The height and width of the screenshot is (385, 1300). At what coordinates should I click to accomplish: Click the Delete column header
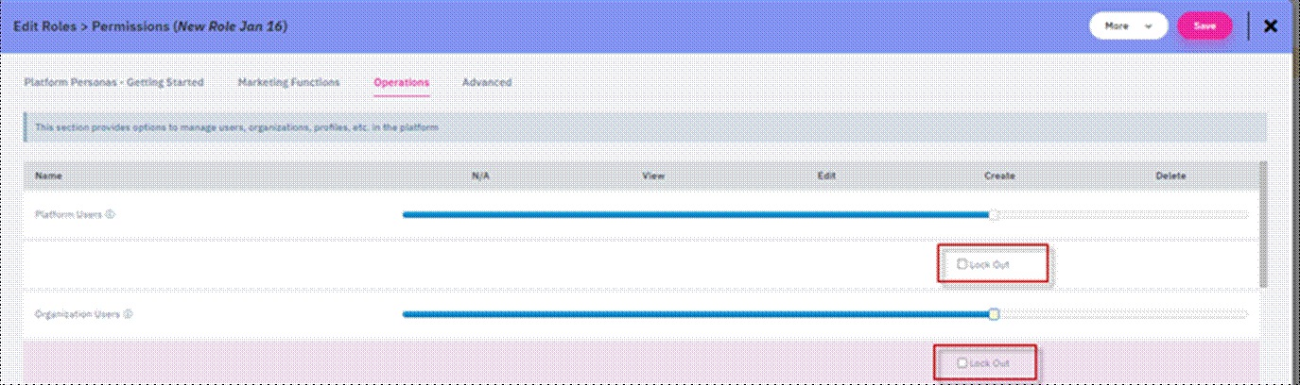[x=1170, y=176]
